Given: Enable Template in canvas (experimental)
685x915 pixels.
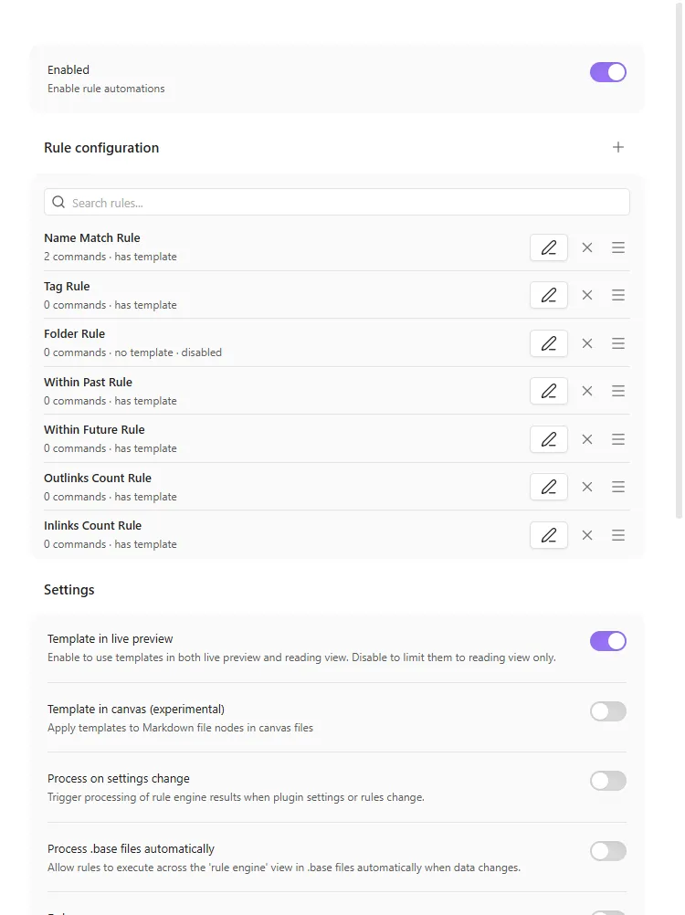Looking at the screenshot, I should (x=608, y=711).
